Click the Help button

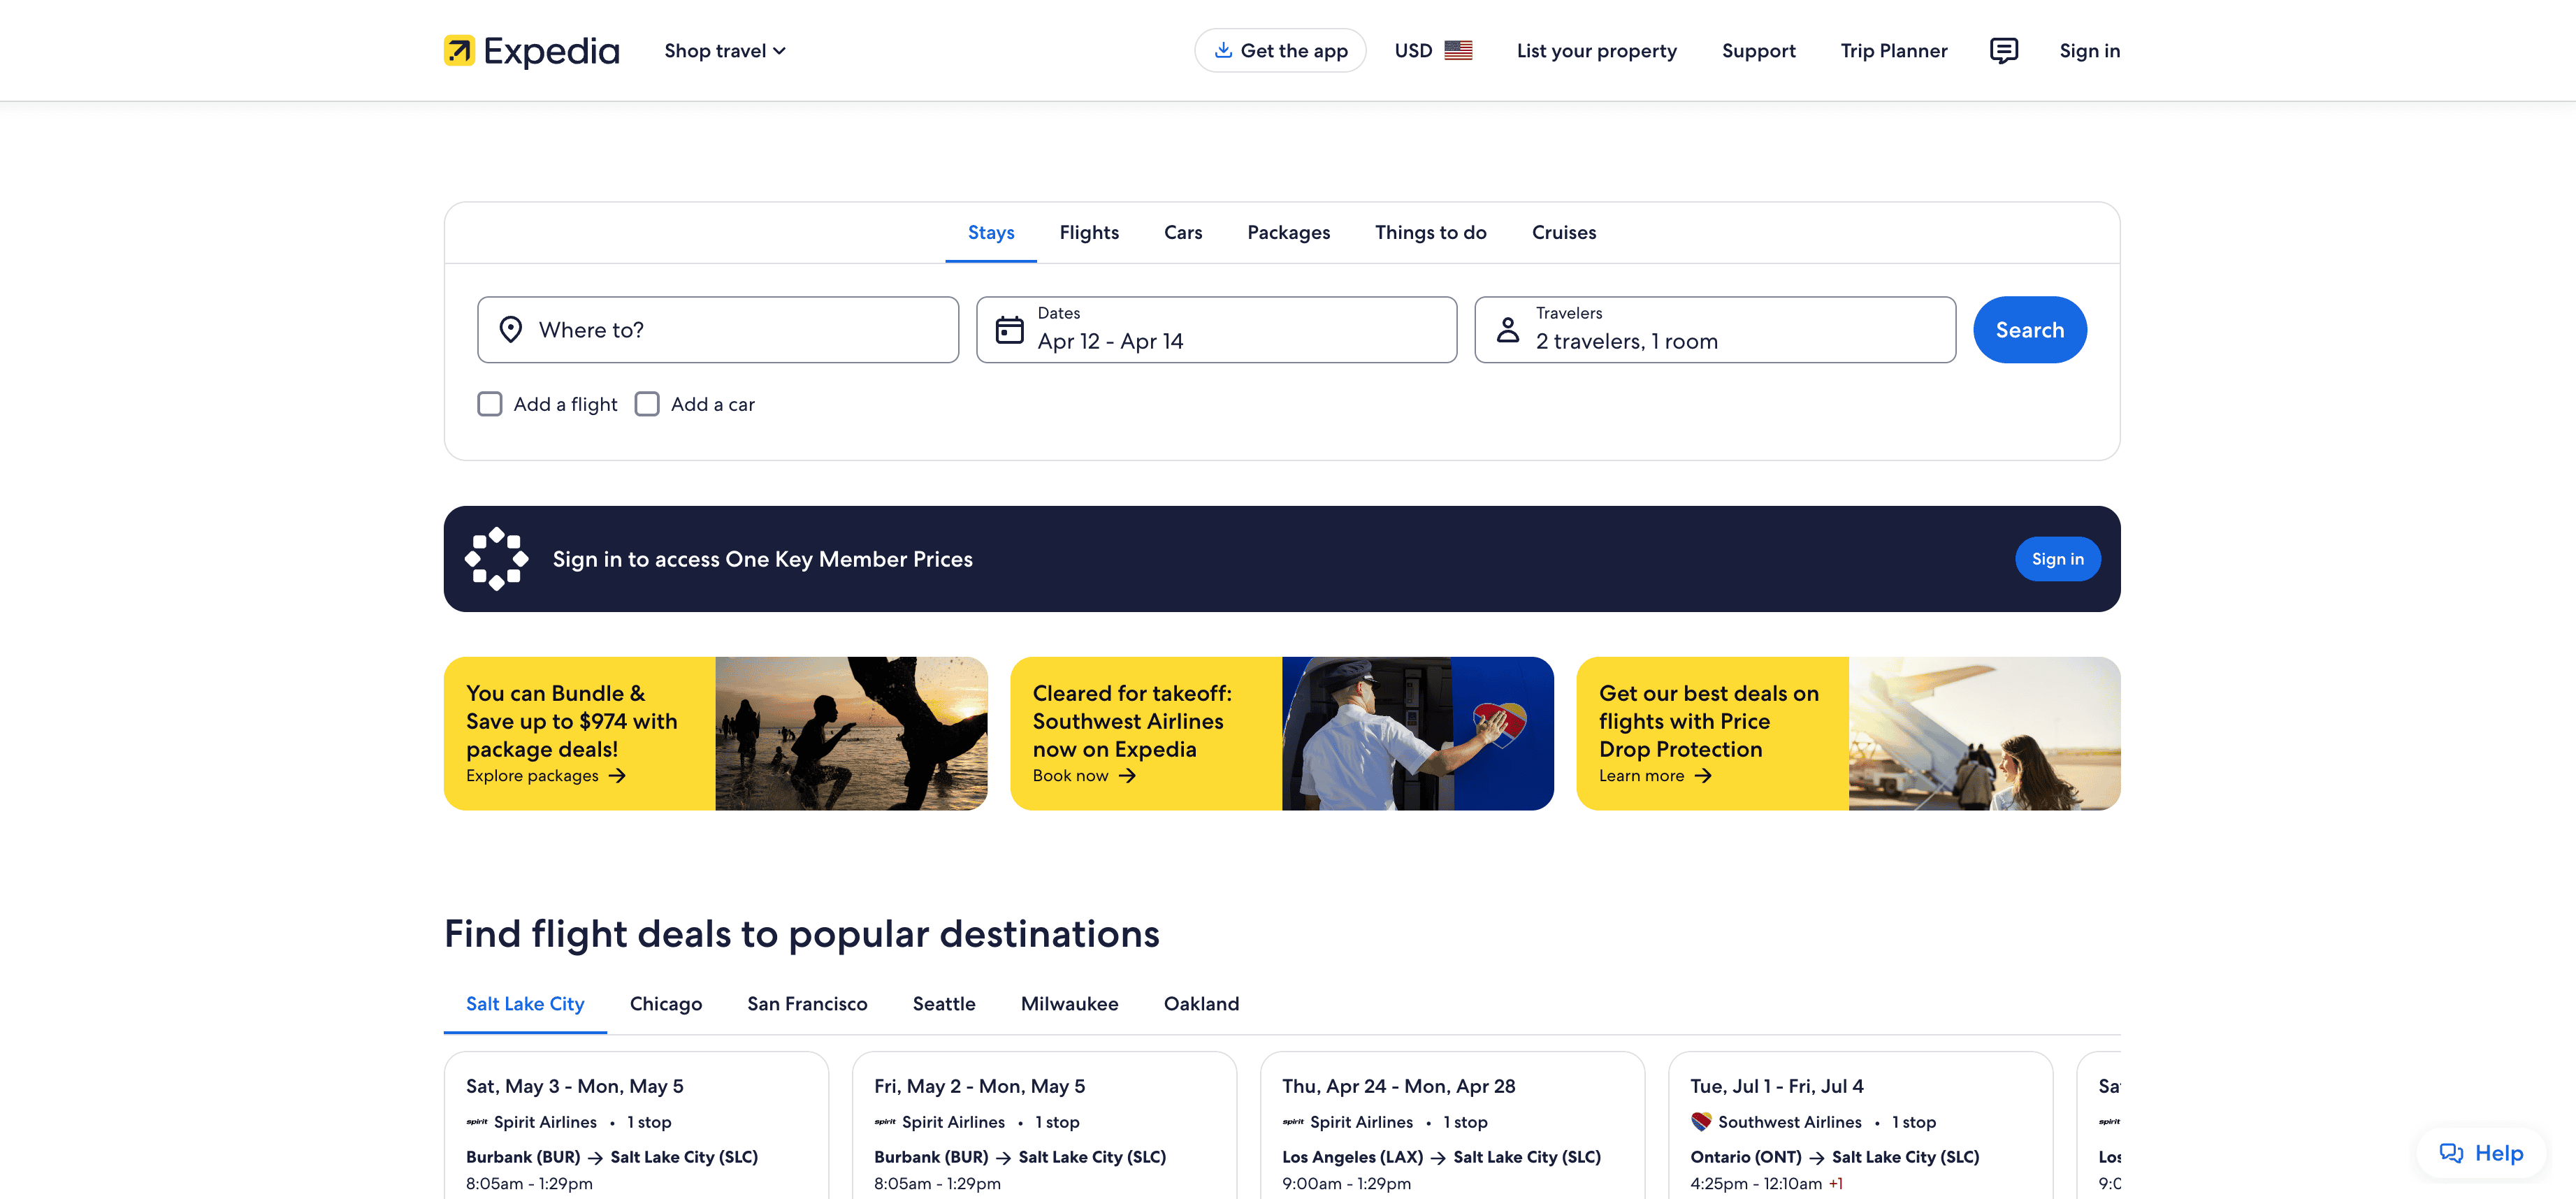[2481, 1153]
